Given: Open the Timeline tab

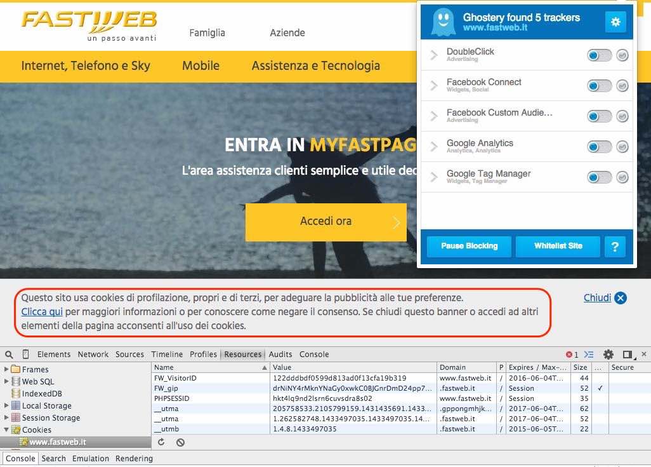Looking at the screenshot, I should coord(167,355).
